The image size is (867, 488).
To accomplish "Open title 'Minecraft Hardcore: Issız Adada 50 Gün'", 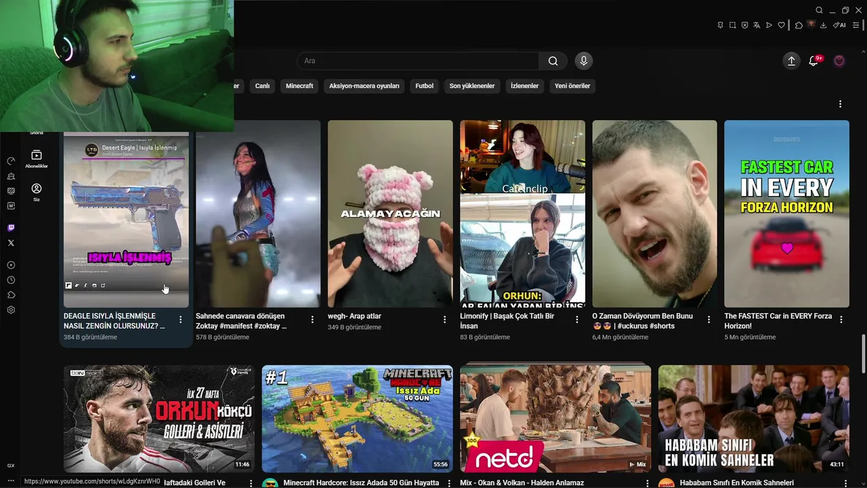I will [361, 483].
